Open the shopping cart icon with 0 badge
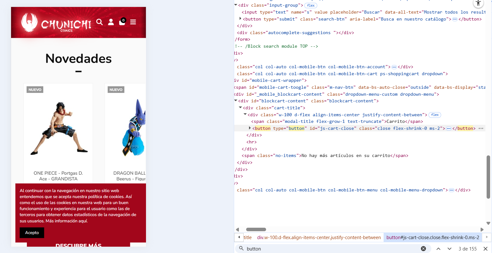This screenshot has width=492, height=253. click(x=122, y=22)
